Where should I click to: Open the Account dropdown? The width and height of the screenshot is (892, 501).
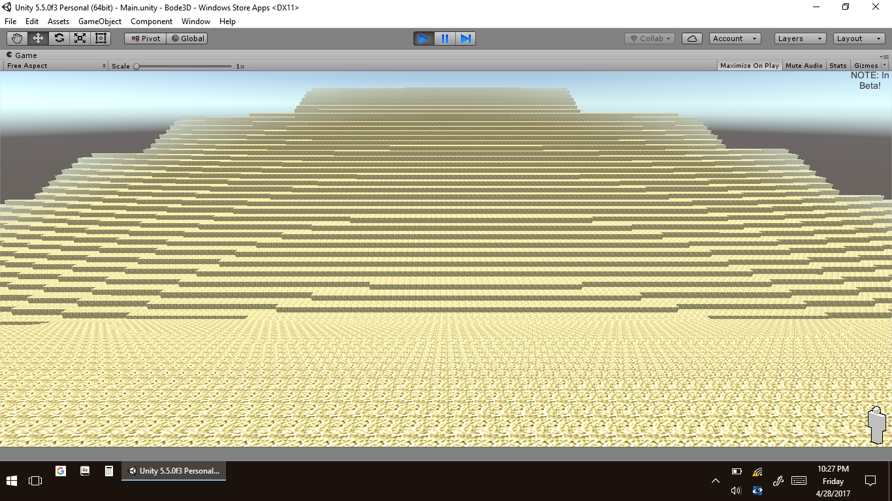coord(735,38)
